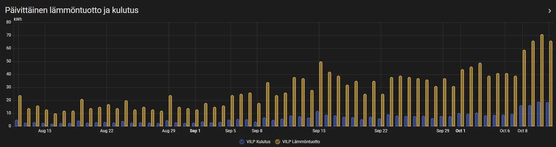Select the yellow Sep 15 peak bar
Image resolution: width=556 pixels, height=147 pixels.
(x=320, y=94)
